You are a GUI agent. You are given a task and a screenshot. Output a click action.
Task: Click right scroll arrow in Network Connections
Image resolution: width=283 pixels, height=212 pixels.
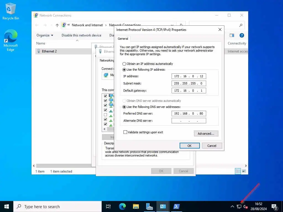tap(246, 166)
